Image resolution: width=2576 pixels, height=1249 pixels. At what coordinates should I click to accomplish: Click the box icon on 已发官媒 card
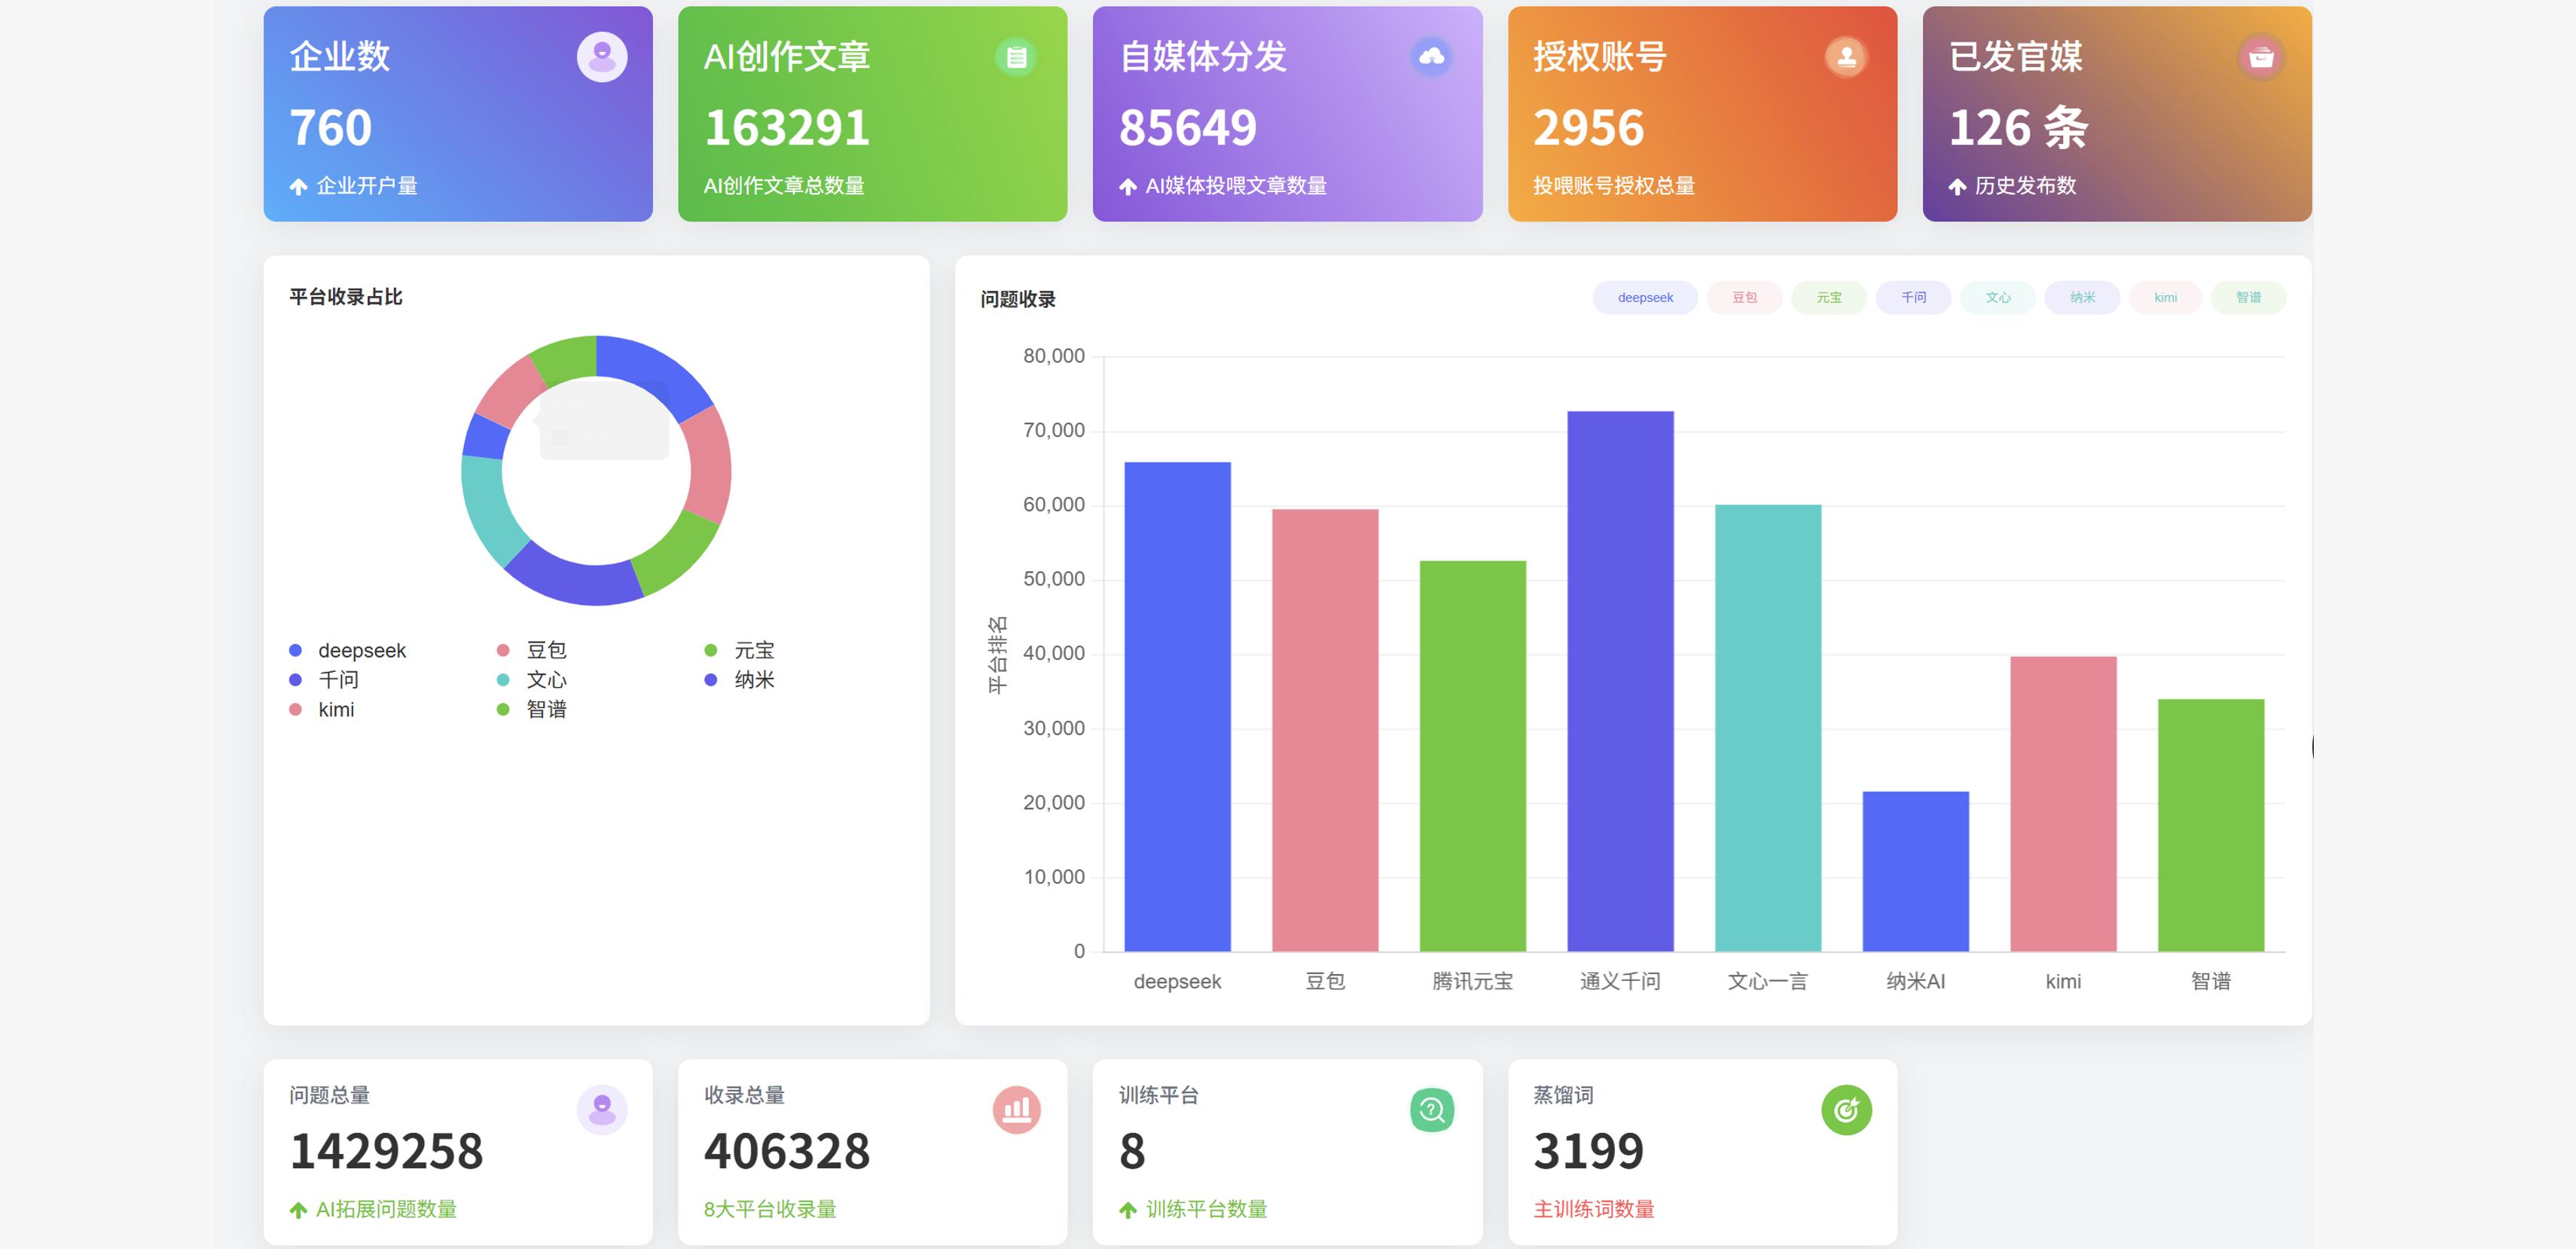click(x=2261, y=57)
